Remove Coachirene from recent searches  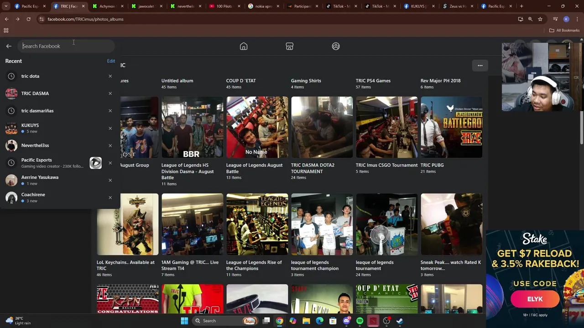(110, 197)
